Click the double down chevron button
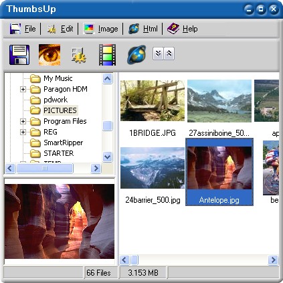The height and width of the screenshot is (283, 283). click(x=158, y=54)
